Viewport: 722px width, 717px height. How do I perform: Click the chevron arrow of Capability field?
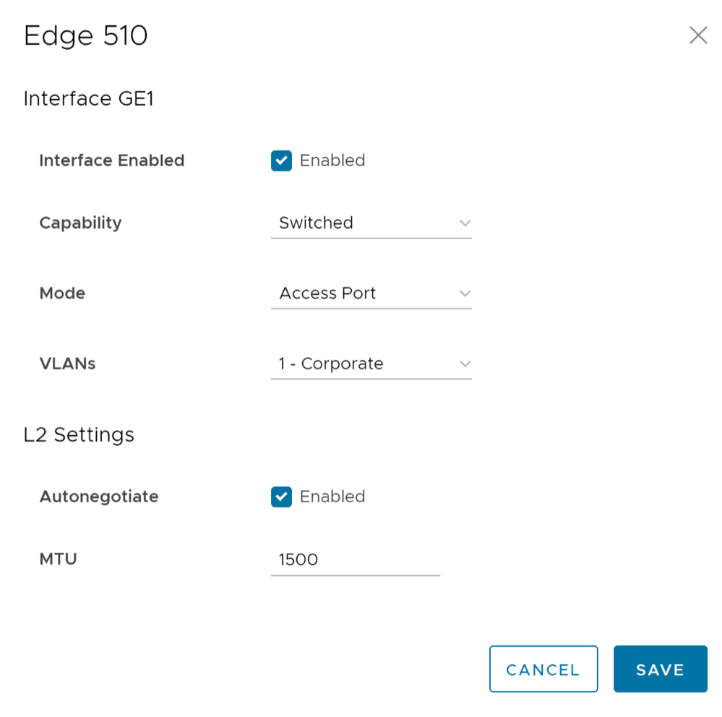pyautogui.click(x=465, y=223)
